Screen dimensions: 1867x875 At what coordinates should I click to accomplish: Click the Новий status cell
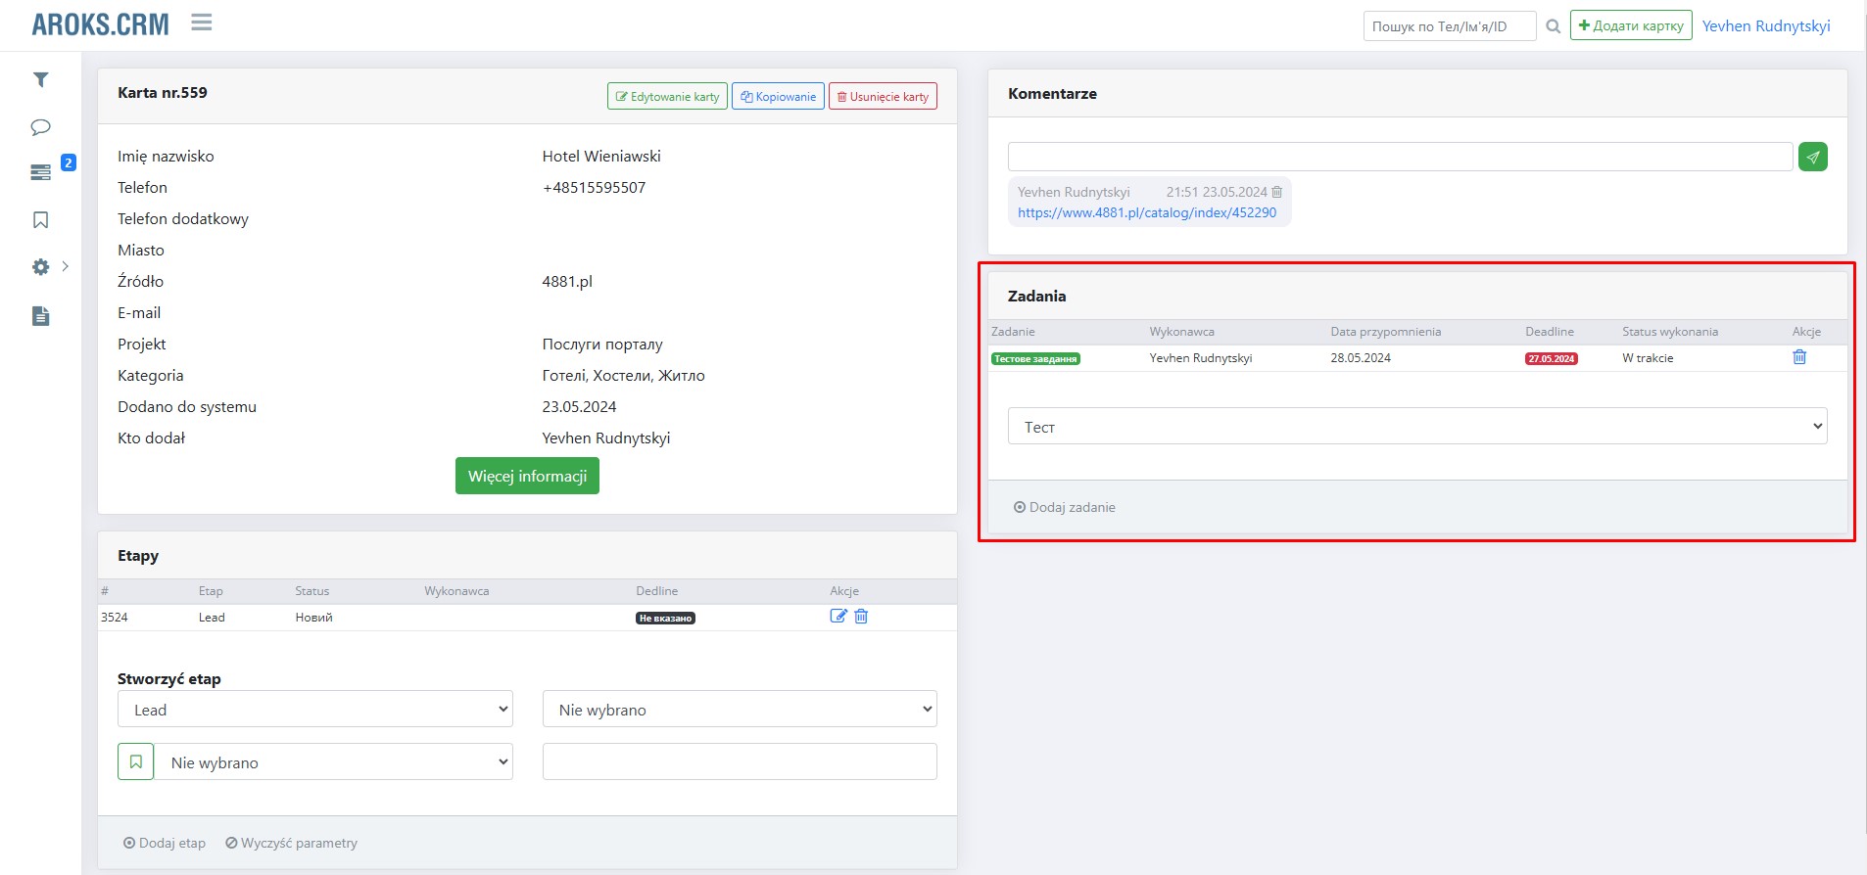click(x=314, y=618)
